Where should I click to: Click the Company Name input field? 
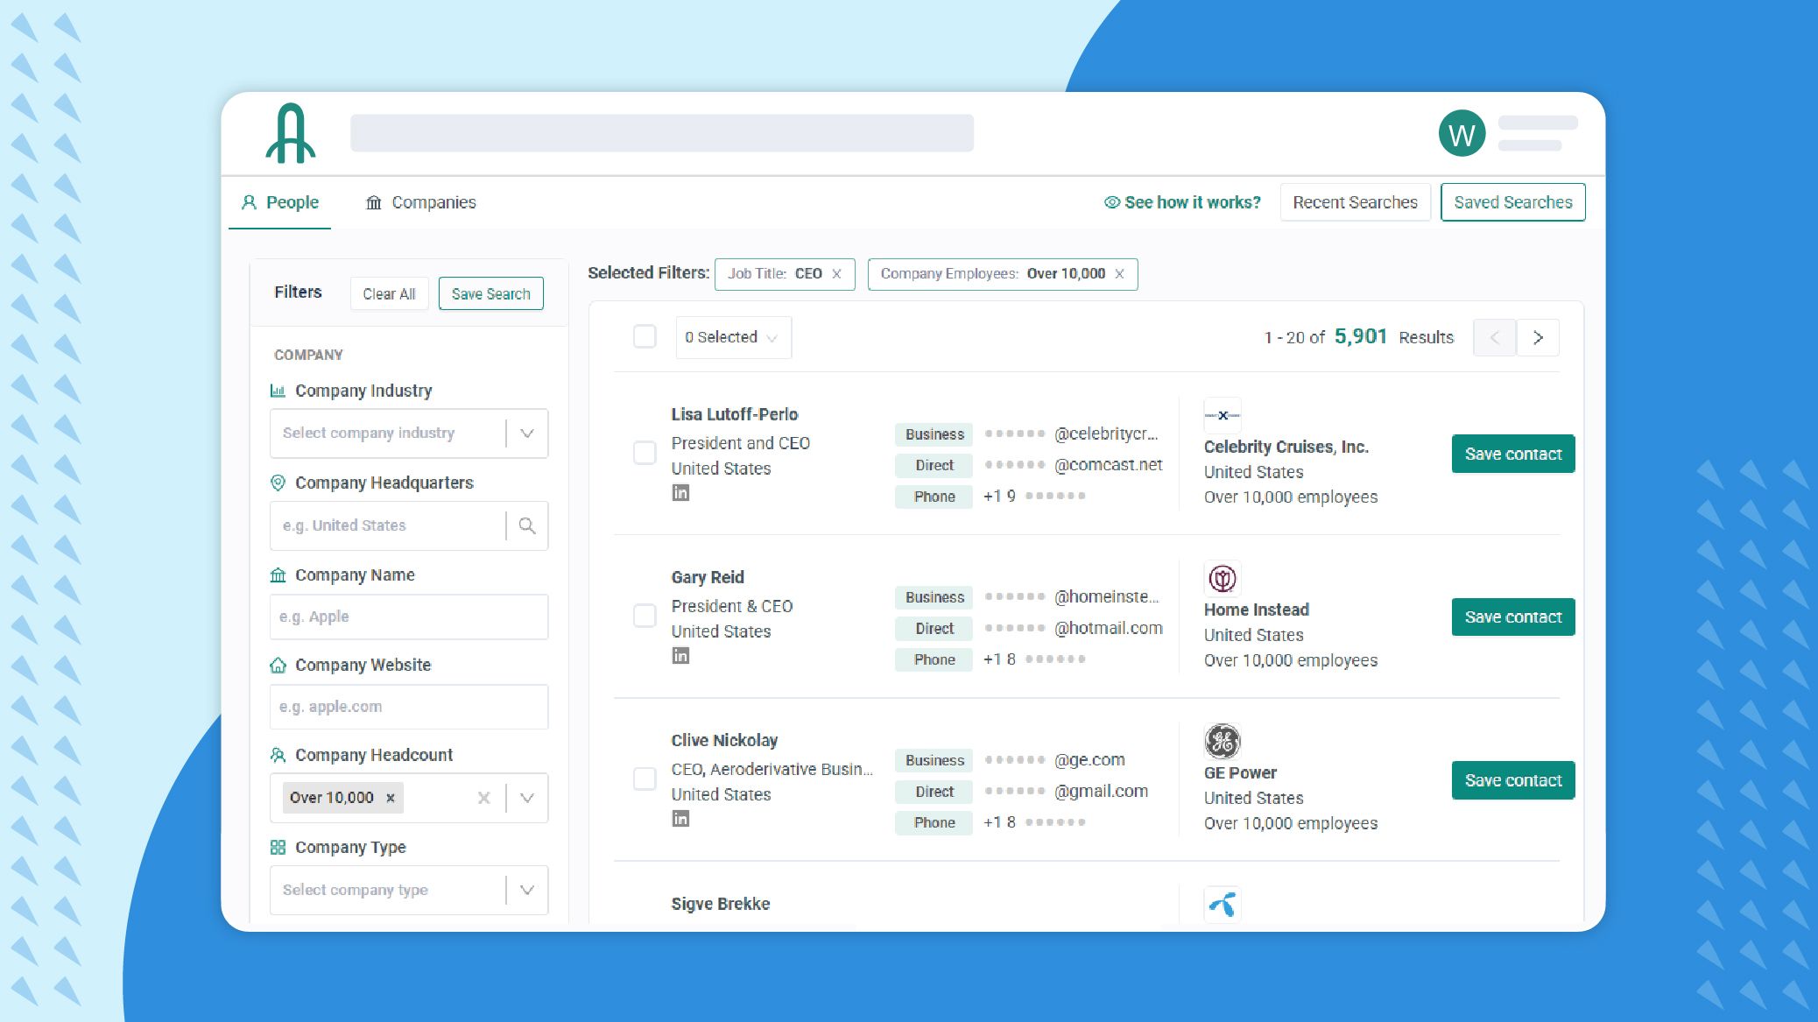tap(409, 617)
